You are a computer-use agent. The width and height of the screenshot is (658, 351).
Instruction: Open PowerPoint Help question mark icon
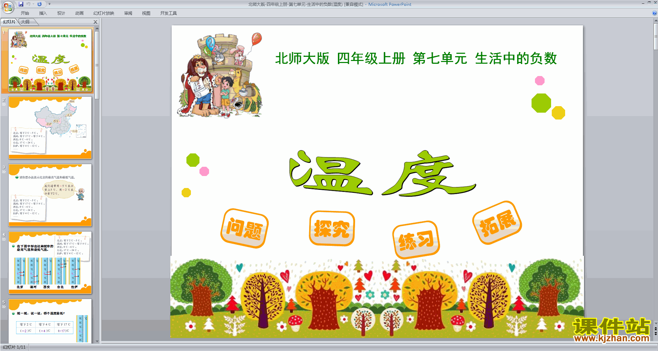coord(654,13)
